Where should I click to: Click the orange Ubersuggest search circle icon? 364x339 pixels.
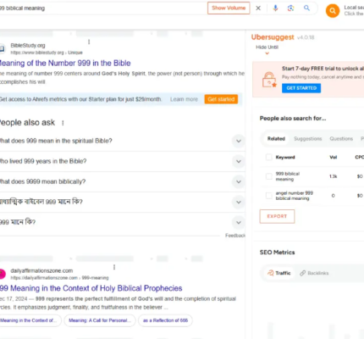click(x=333, y=11)
